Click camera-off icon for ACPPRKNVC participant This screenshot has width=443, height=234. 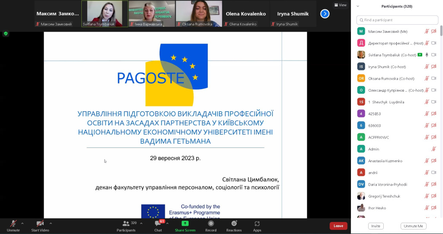(x=434, y=137)
